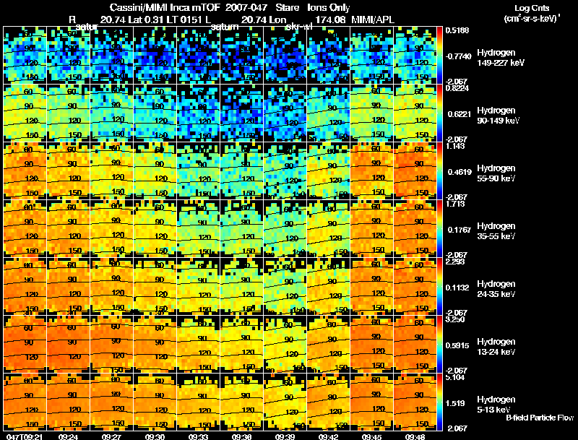This screenshot has height=440, width=578.
Task: Click the colorbar value '2.293'
Action: point(455,262)
